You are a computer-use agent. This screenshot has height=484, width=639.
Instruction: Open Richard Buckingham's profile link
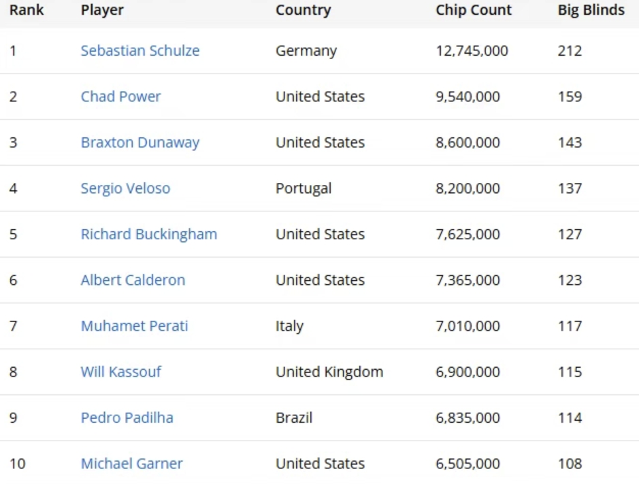click(x=149, y=235)
